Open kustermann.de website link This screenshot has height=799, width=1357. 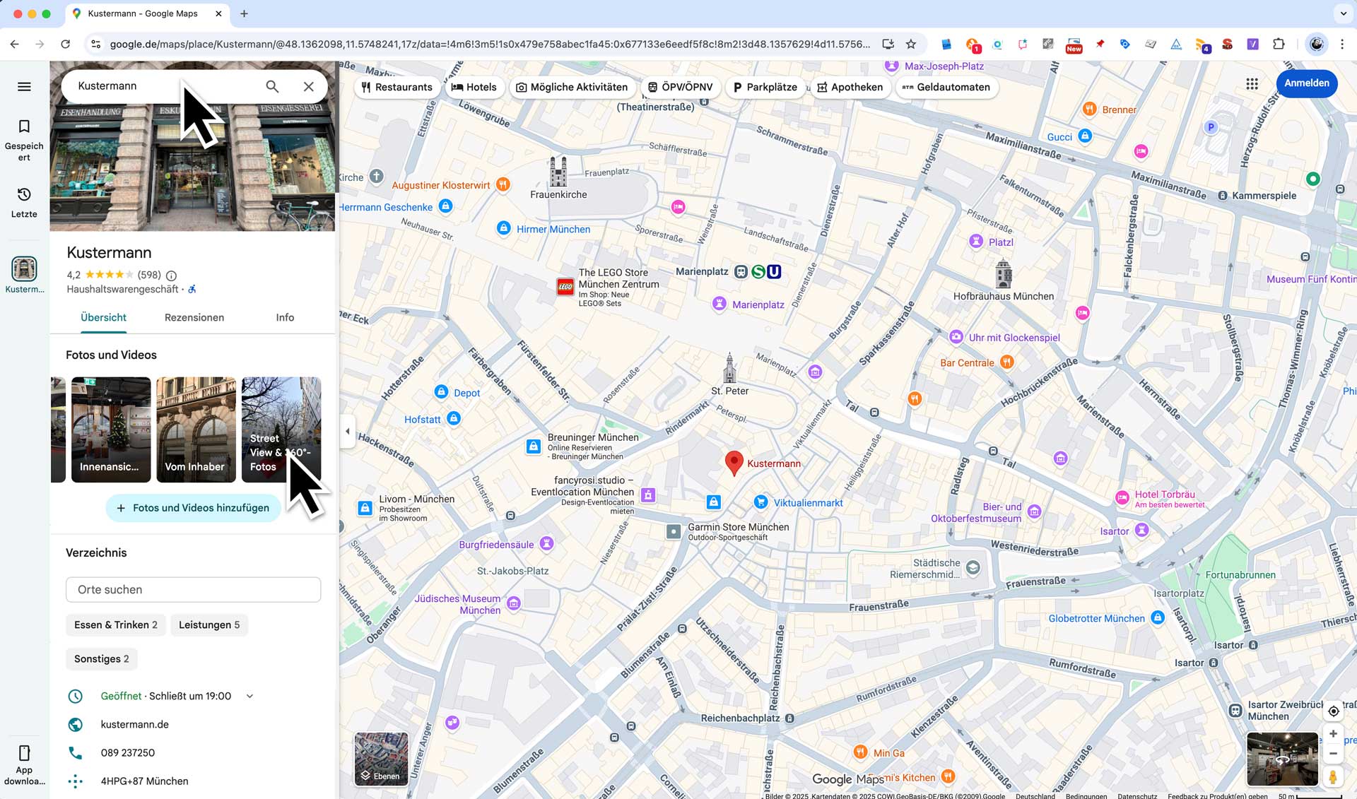pos(134,724)
